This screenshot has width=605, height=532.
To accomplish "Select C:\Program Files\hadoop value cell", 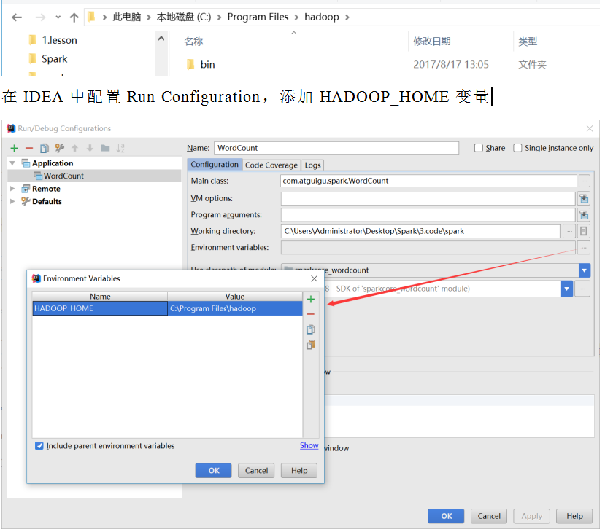I will [235, 308].
